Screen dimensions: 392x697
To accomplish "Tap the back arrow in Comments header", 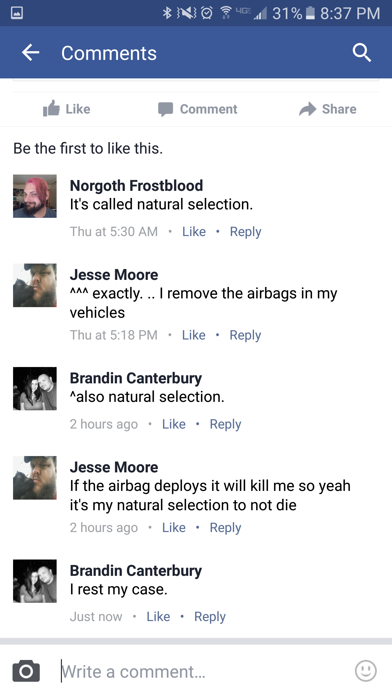I will coord(30,52).
